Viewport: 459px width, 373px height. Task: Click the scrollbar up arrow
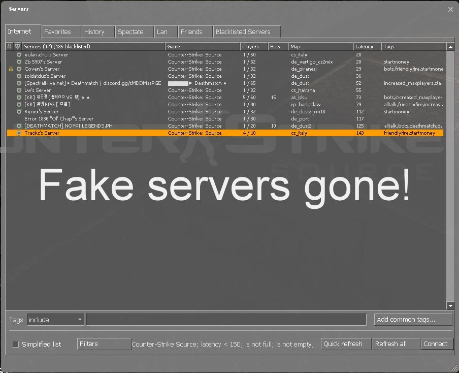[450, 47]
